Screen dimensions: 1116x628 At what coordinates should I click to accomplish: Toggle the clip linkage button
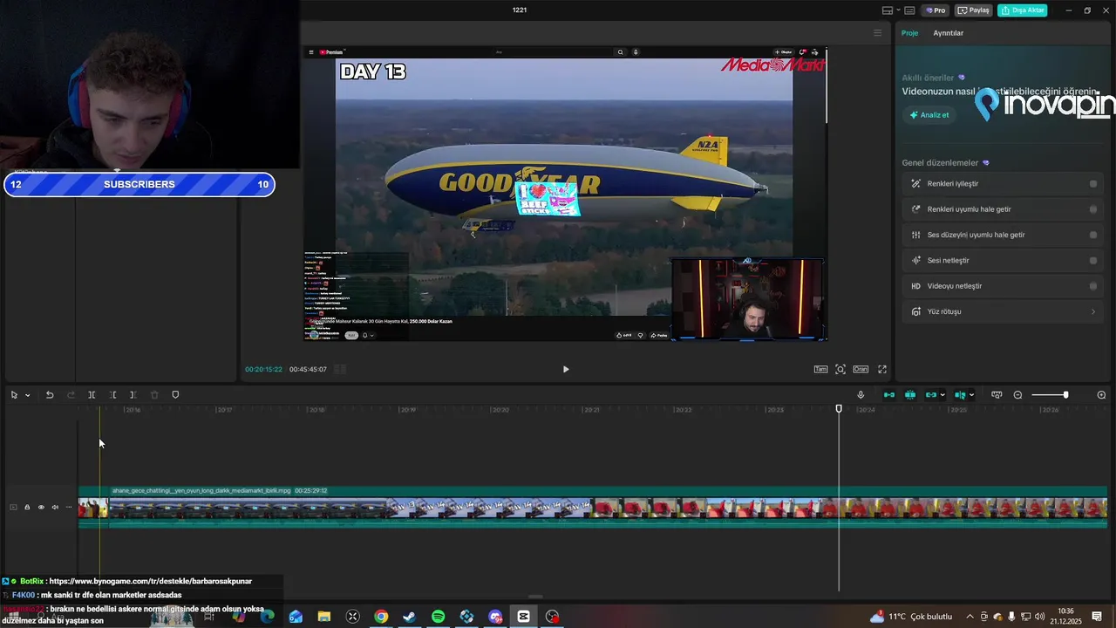pyautogui.click(x=930, y=395)
